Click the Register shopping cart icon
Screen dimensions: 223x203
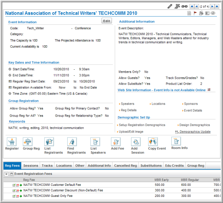pos(12,142)
